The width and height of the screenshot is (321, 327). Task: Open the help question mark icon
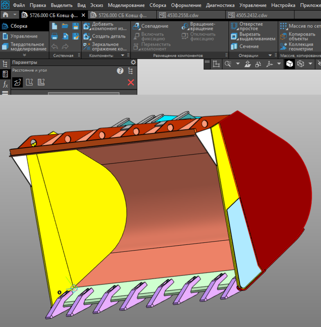(120, 71)
